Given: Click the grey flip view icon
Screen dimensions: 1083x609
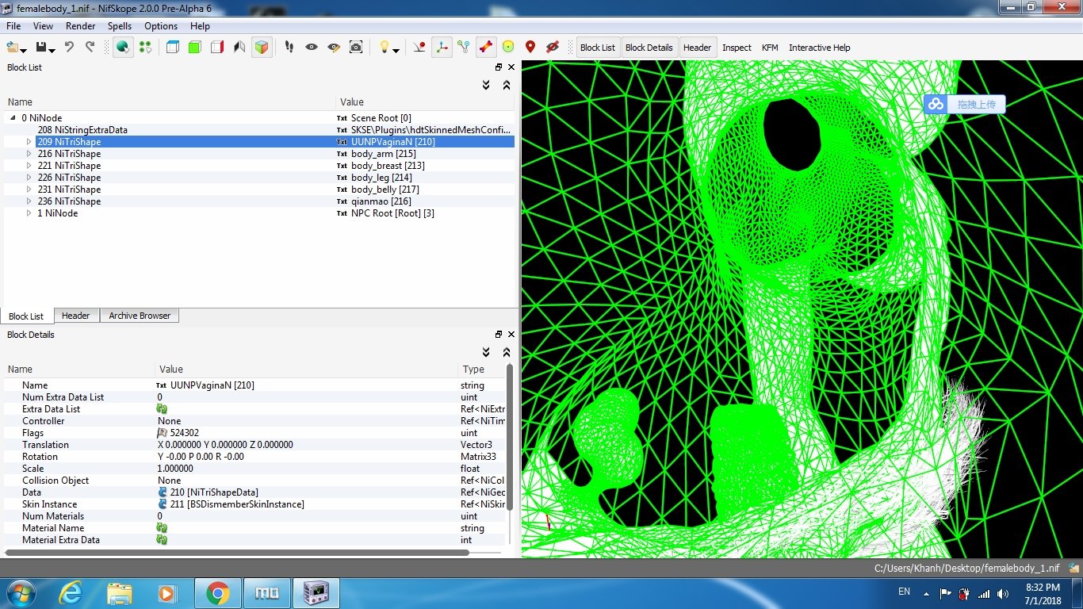Looking at the screenshot, I should pos(239,48).
